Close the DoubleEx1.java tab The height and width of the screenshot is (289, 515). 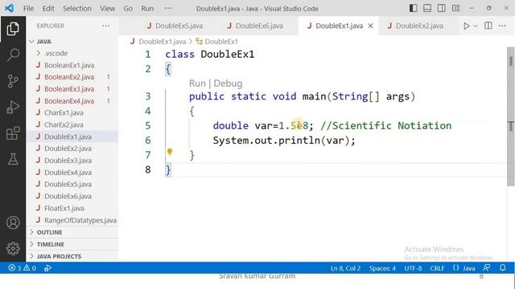click(370, 26)
